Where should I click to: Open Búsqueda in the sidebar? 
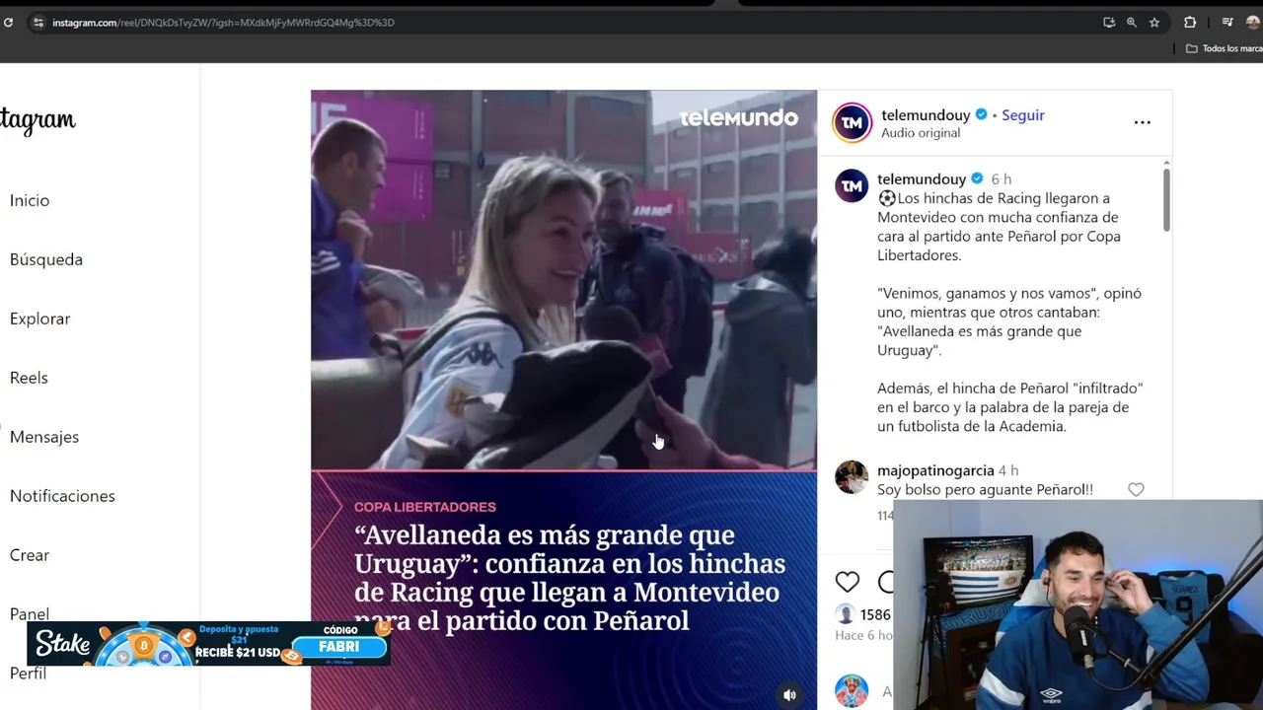[x=46, y=259]
